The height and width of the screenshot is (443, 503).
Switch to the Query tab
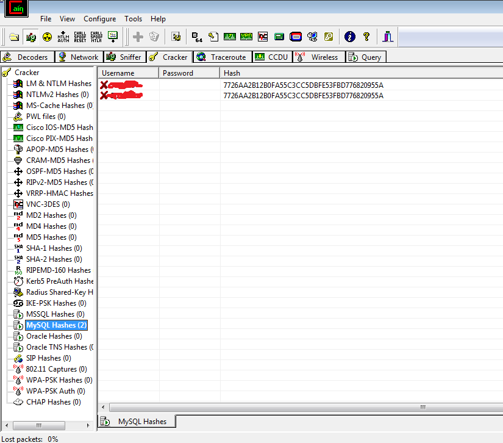click(366, 57)
